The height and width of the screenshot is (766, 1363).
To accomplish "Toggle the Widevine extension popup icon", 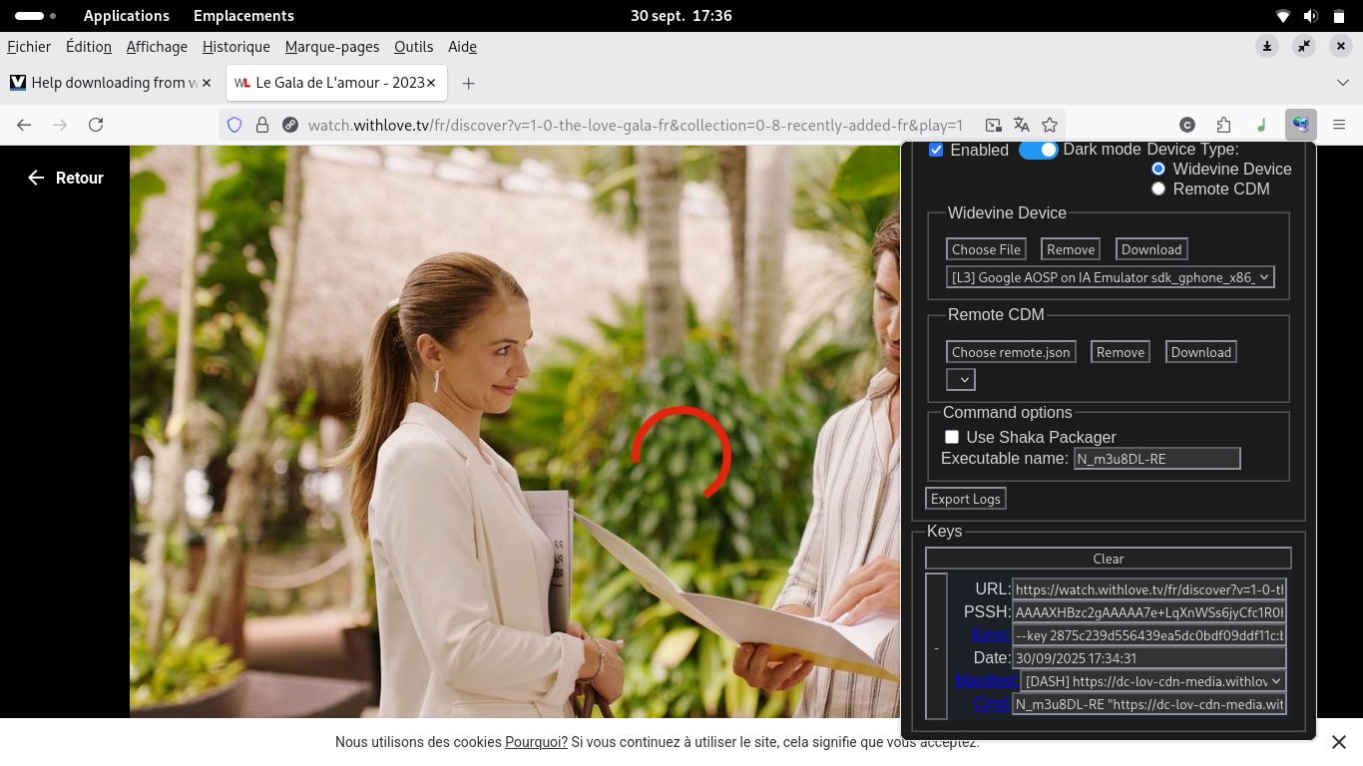I will (1300, 125).
